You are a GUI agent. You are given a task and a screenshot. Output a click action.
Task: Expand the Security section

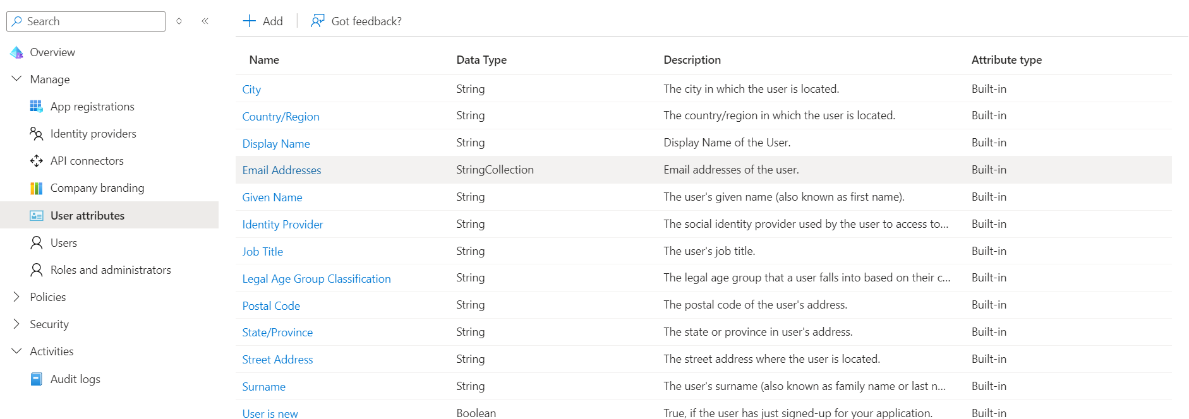click(17, 324)
